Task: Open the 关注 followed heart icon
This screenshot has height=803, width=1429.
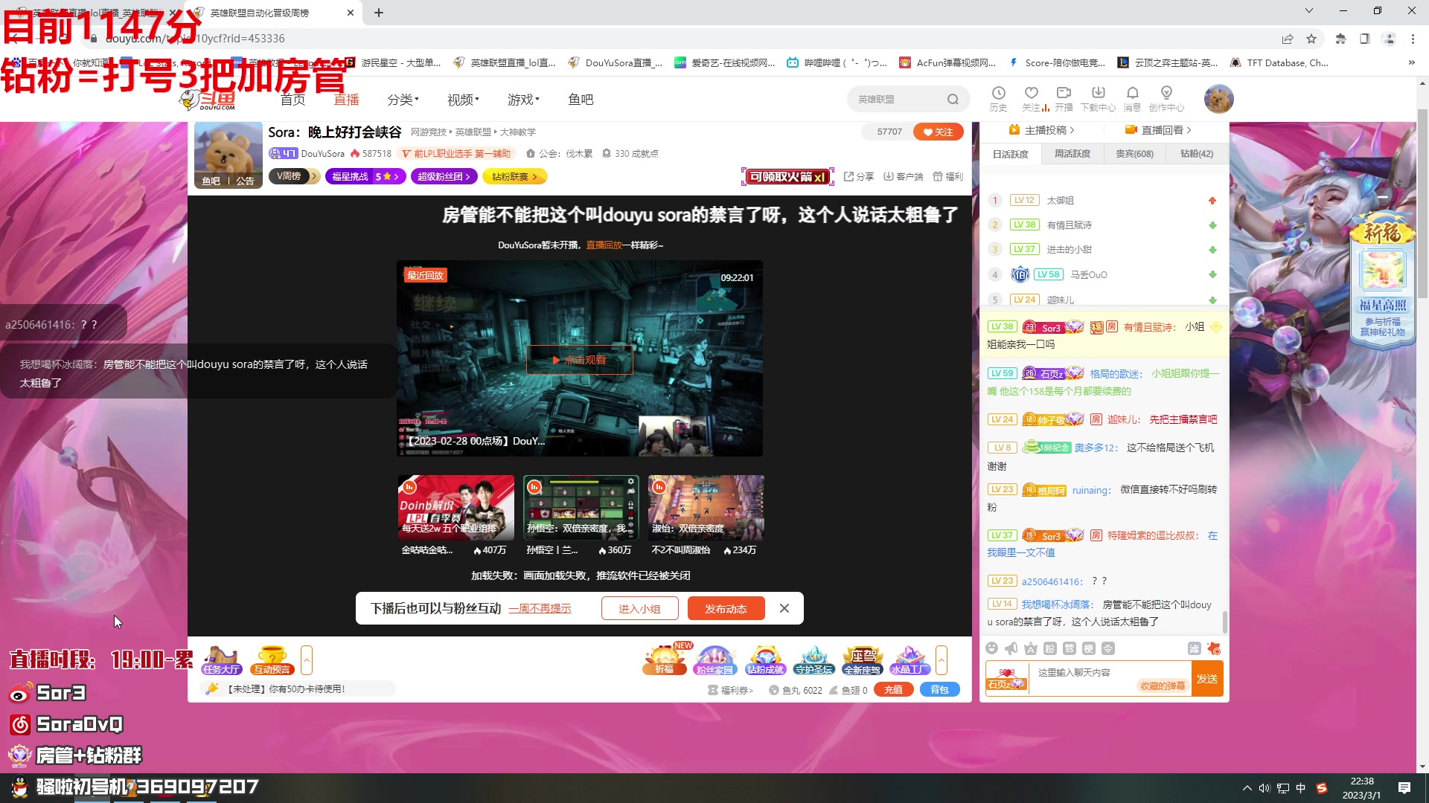Action: tap(1032, 98)
